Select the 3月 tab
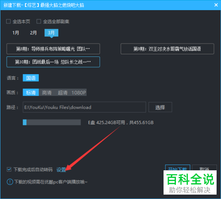 pyautogui.click(x=51, y=33)
